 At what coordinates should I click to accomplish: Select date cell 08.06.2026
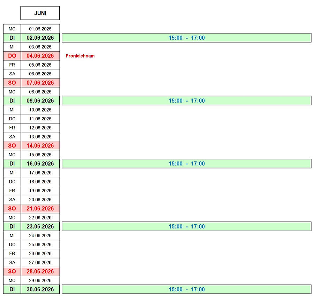[x=40, y=92]
